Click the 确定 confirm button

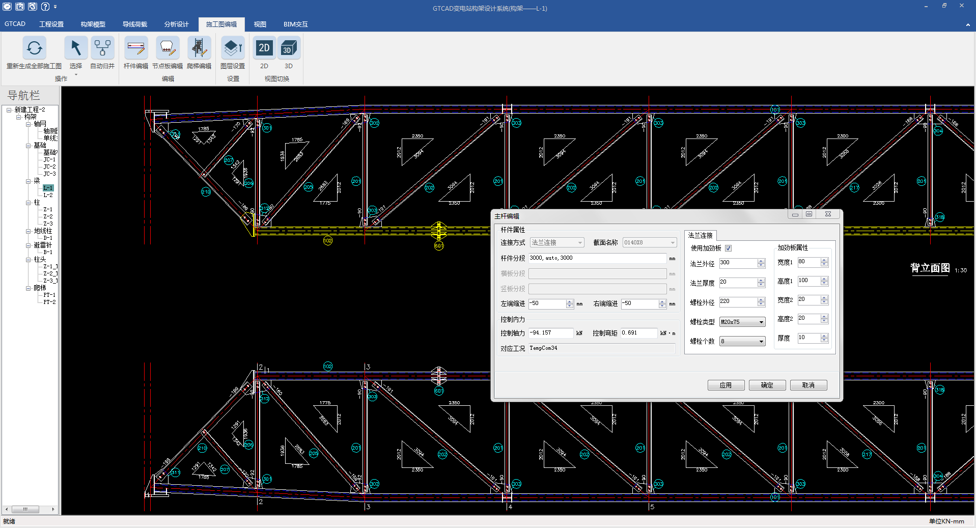pos(767,385)
